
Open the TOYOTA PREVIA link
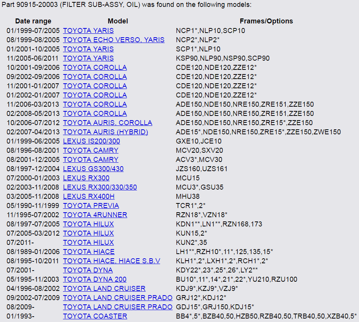(91, 205)
